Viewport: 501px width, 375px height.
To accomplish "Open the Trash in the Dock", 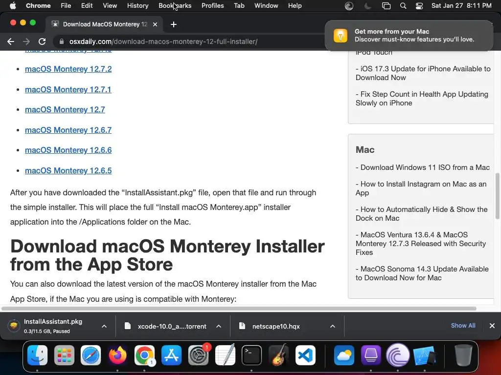I will 463,355.
